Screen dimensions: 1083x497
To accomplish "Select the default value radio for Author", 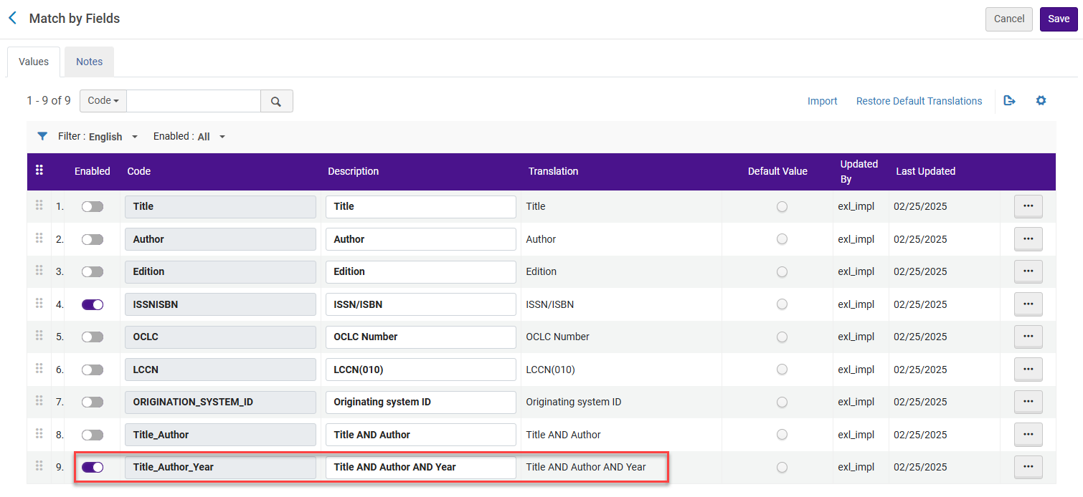I will [782, 239].
